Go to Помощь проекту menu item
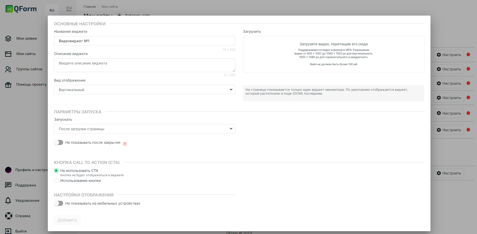Viewport: 477px width, 234px height. (31, 84)
